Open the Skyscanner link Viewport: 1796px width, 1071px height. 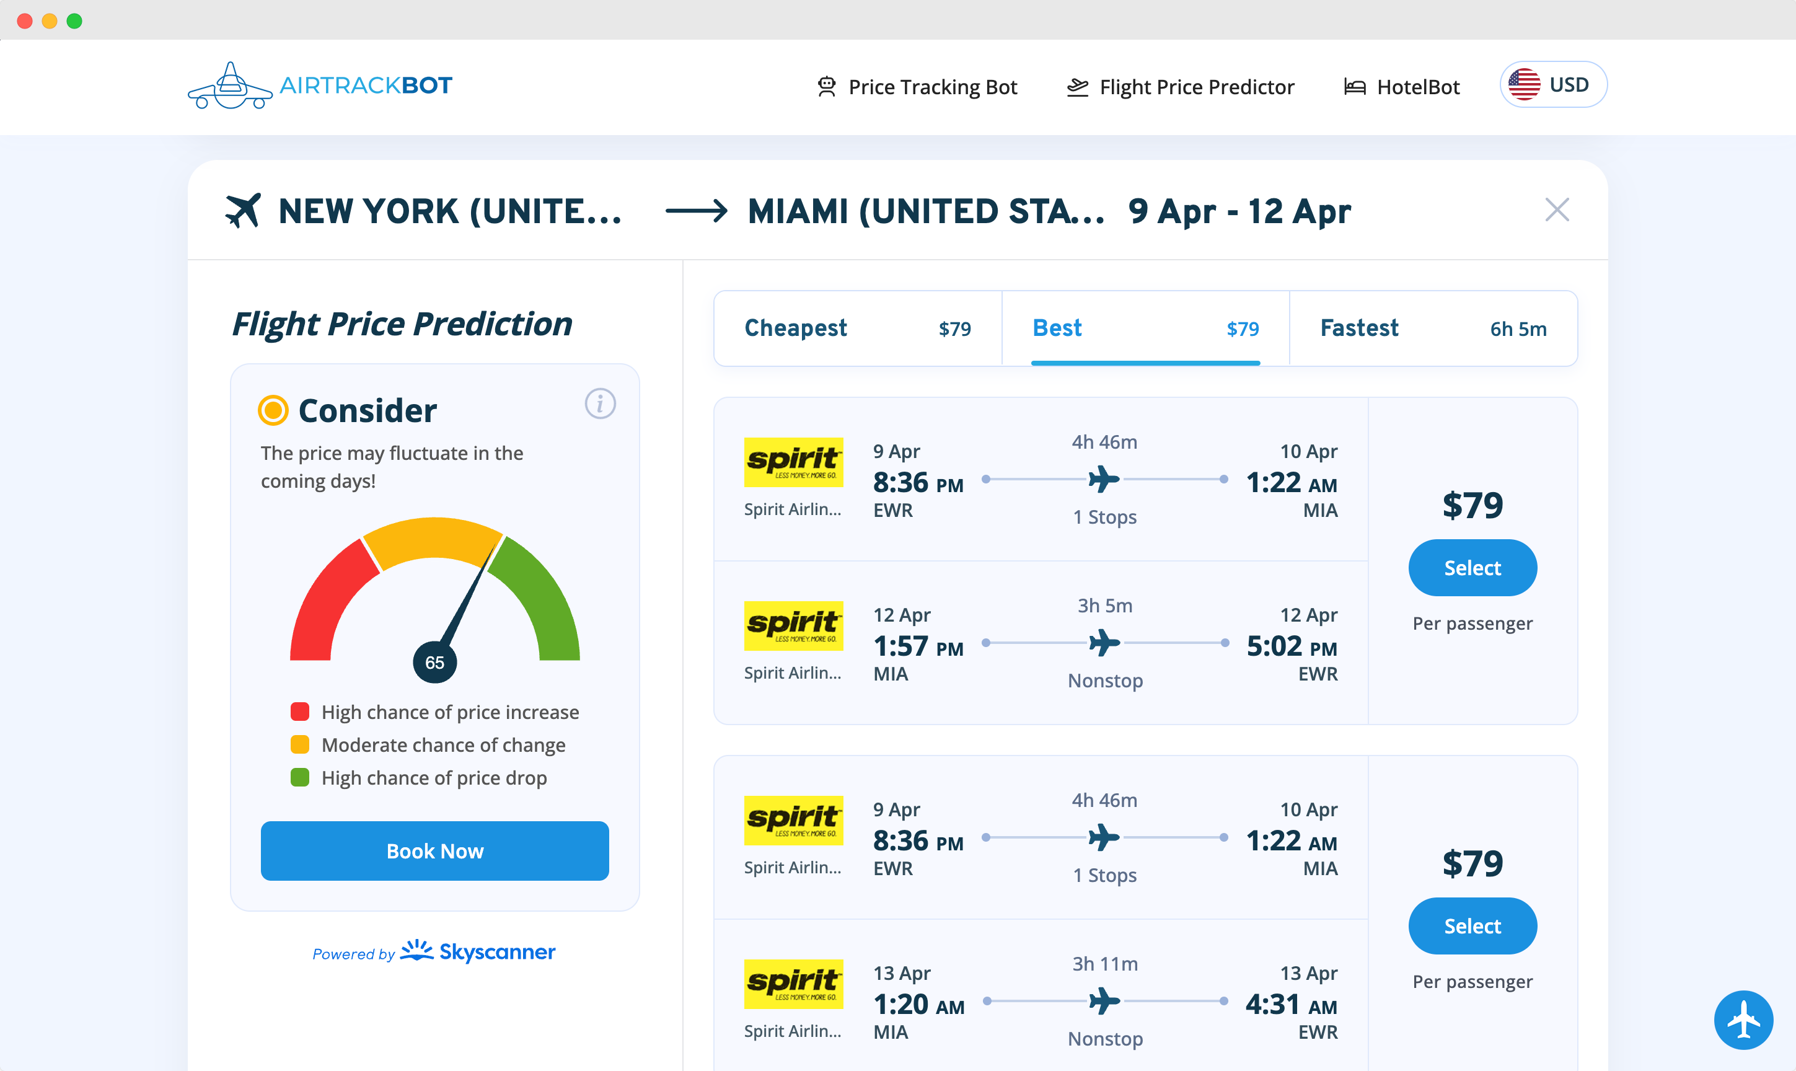[x=478, y=952]
